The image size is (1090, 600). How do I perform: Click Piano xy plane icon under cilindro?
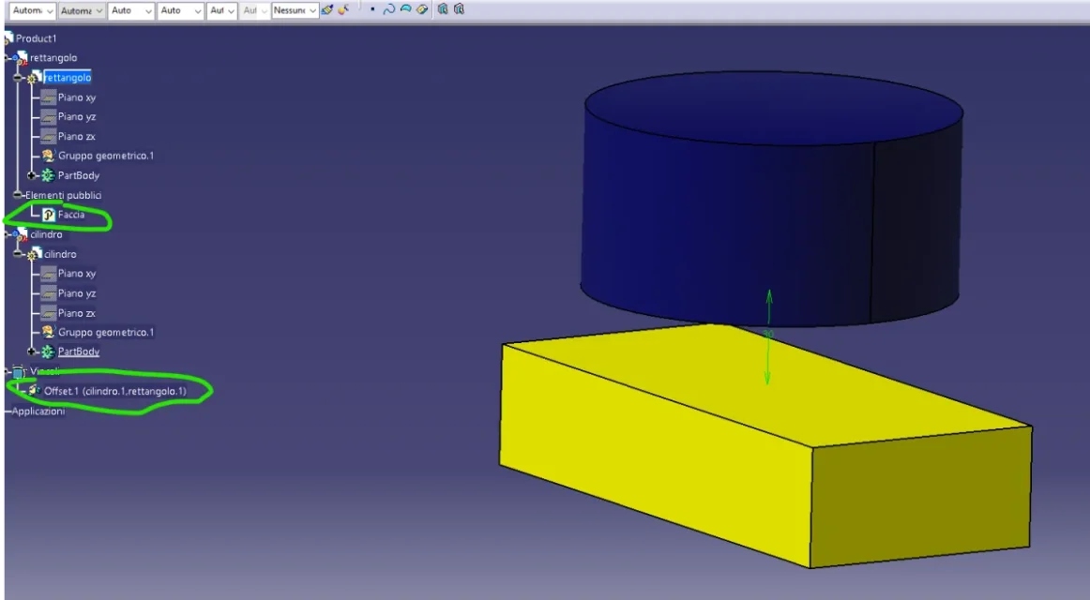pos(48,274)
